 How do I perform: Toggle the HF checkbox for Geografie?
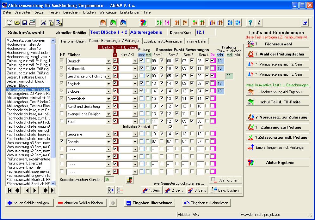click(62, 134)
